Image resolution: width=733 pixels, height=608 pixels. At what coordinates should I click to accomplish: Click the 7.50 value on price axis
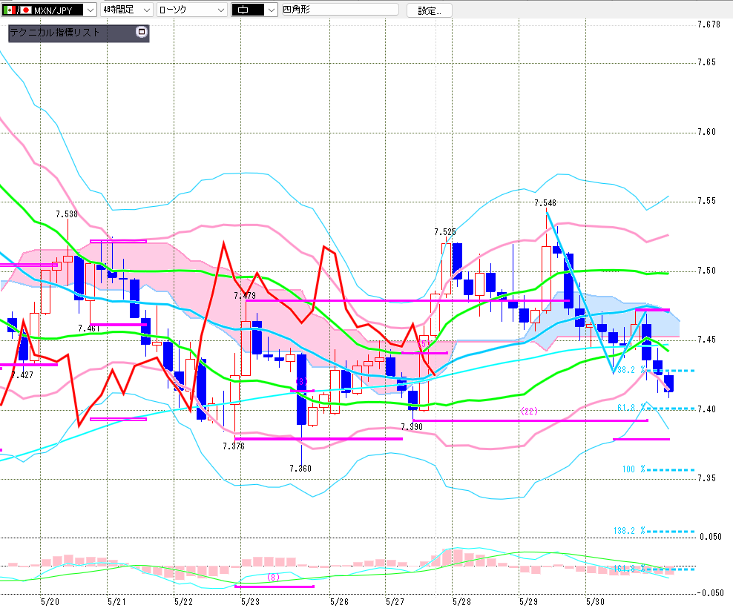[x=706, y=271]
